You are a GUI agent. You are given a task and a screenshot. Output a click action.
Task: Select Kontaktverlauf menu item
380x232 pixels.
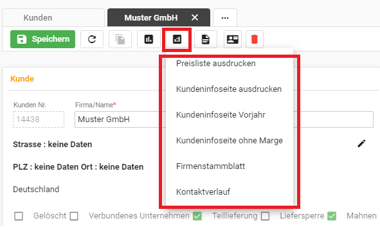tap(230, 192)
